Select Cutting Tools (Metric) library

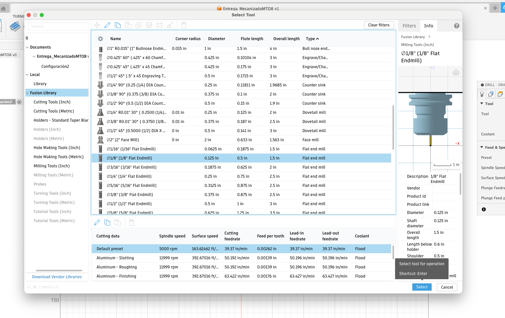54,111
